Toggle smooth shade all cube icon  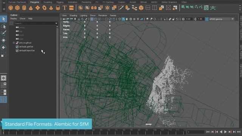[x=123, y=19]
